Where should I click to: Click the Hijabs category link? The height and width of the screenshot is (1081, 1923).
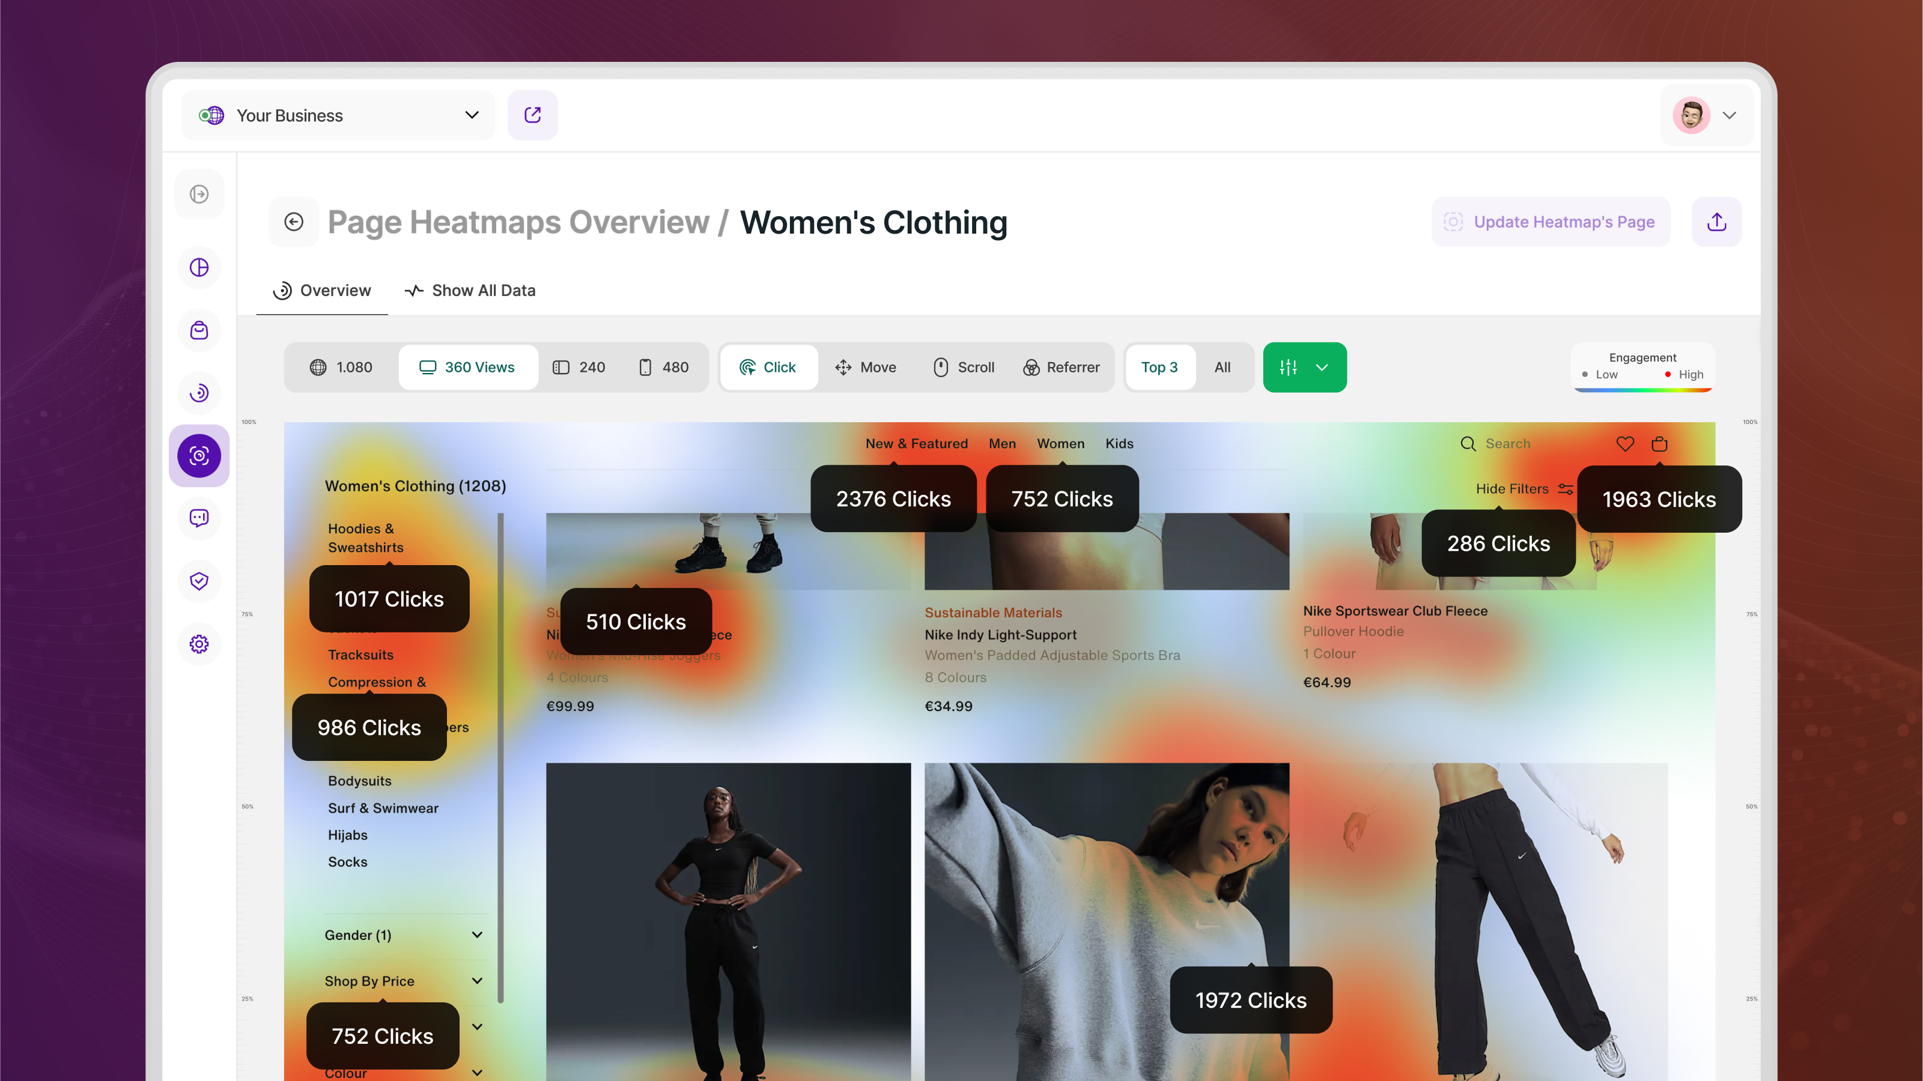347,835
